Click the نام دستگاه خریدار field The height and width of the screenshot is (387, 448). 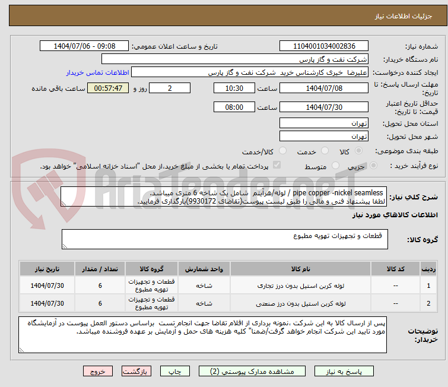235,59
